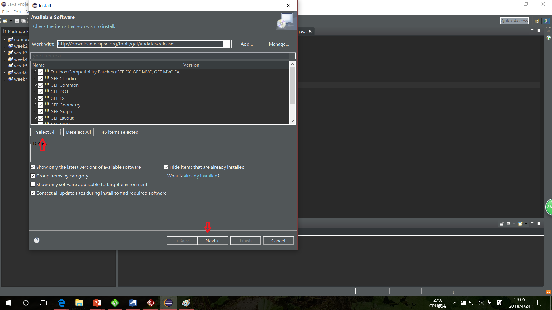Image resolution: width=552 pixels, height=310 pixels.
Task: Click the already installed hyperlink
Action: click(200, 176)
